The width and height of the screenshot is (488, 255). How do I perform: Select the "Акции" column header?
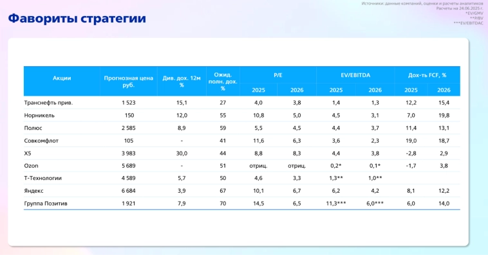click(x=62, y=78)
